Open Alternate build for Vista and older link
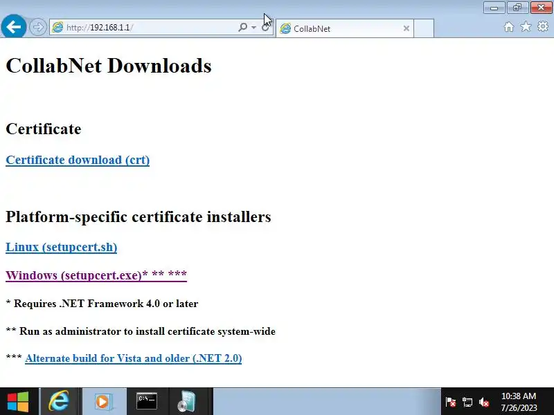The height and width of the screenshot is (415, 554). (134, 358)
